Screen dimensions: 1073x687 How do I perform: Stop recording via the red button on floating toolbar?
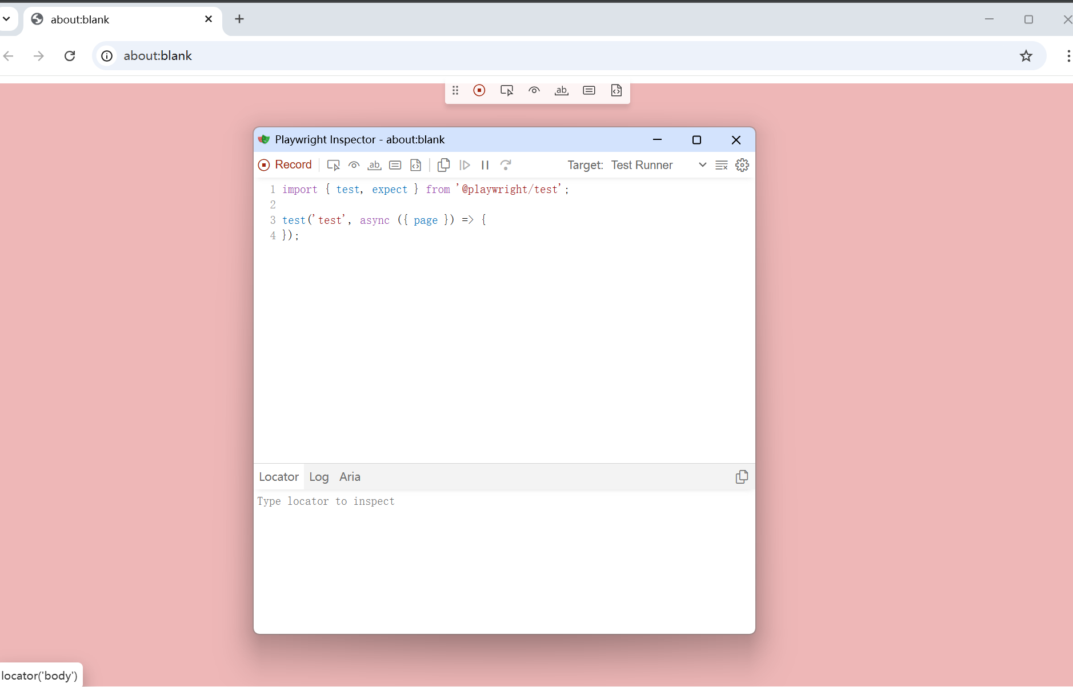click(479, 90)
